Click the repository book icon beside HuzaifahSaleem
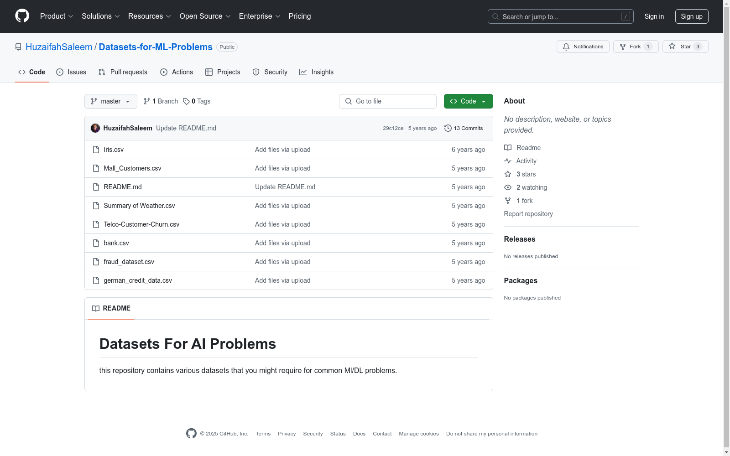Screen dimensions: 730x456 click(x=18, y=47)
